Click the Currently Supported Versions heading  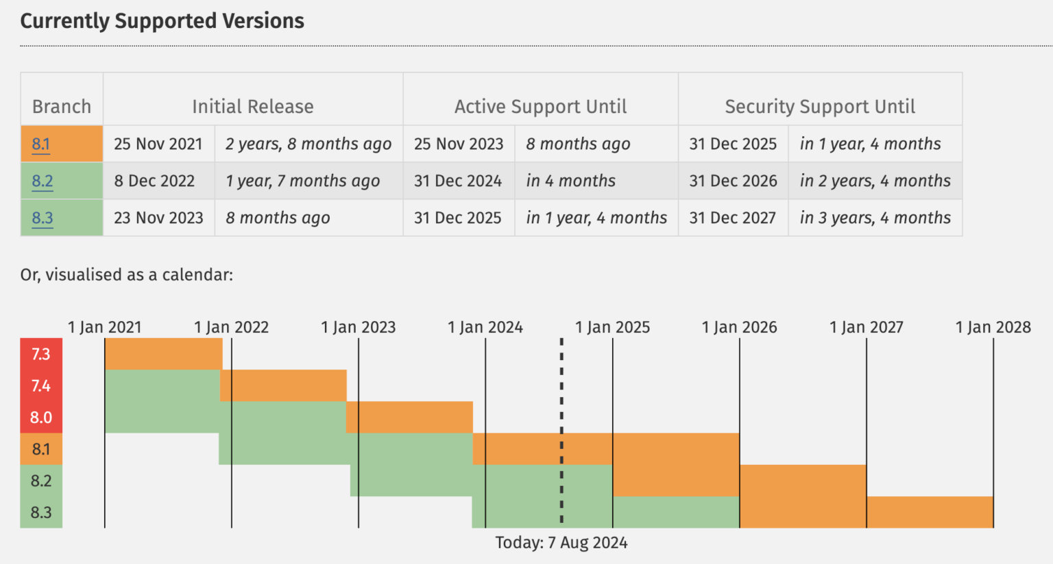point(162,21)
